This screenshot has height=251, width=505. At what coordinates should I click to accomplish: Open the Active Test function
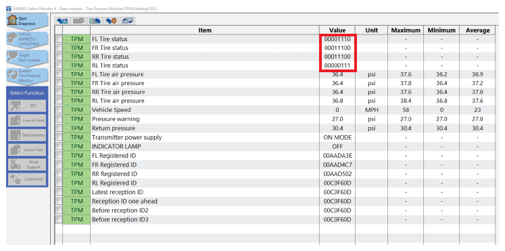tap(27, 150)
